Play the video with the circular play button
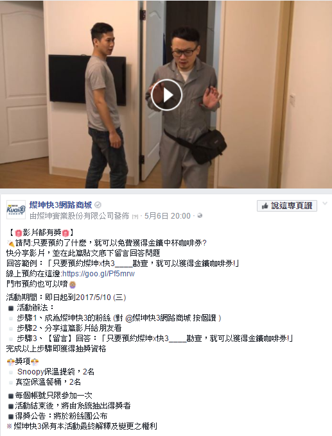 (x=166, y=95)
